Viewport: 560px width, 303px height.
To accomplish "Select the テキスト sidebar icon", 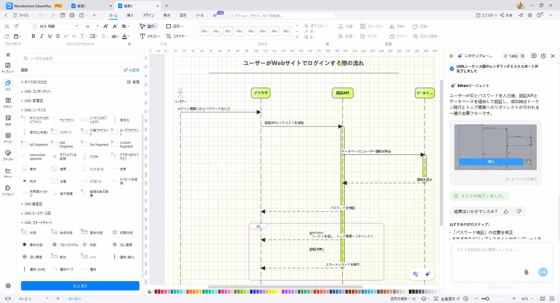I will (x=8, y=103).
